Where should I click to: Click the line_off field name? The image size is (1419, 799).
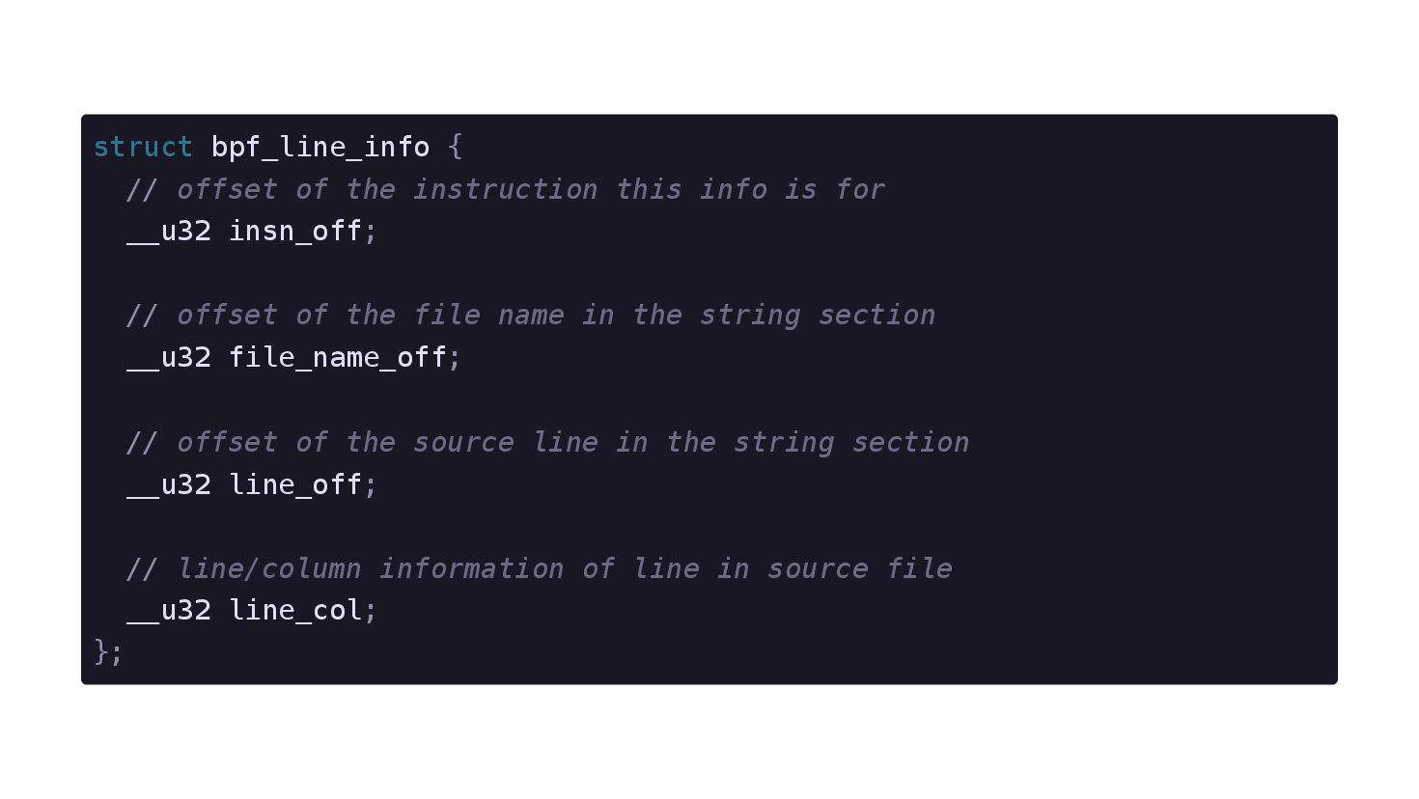(x=295, y=484)
